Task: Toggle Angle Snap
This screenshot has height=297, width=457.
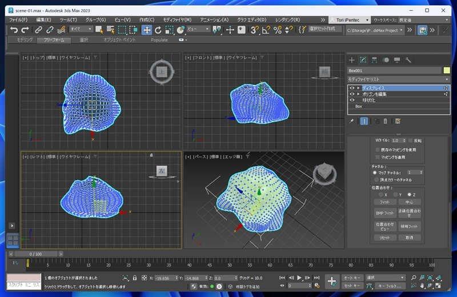Action: pos(266,30)
